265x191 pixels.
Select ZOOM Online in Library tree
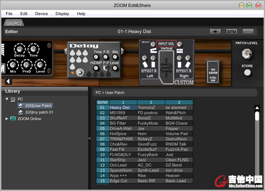30,119
